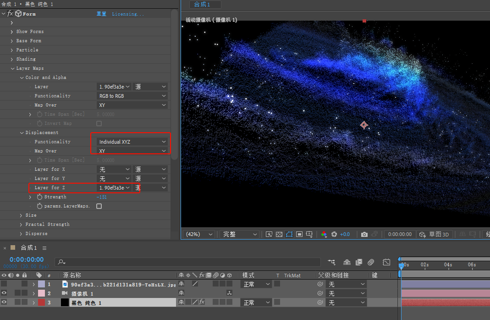Open Displacement Map Over XY dropdown
The width and height of the screenshot is (490, 320).
tap(132, 151)
